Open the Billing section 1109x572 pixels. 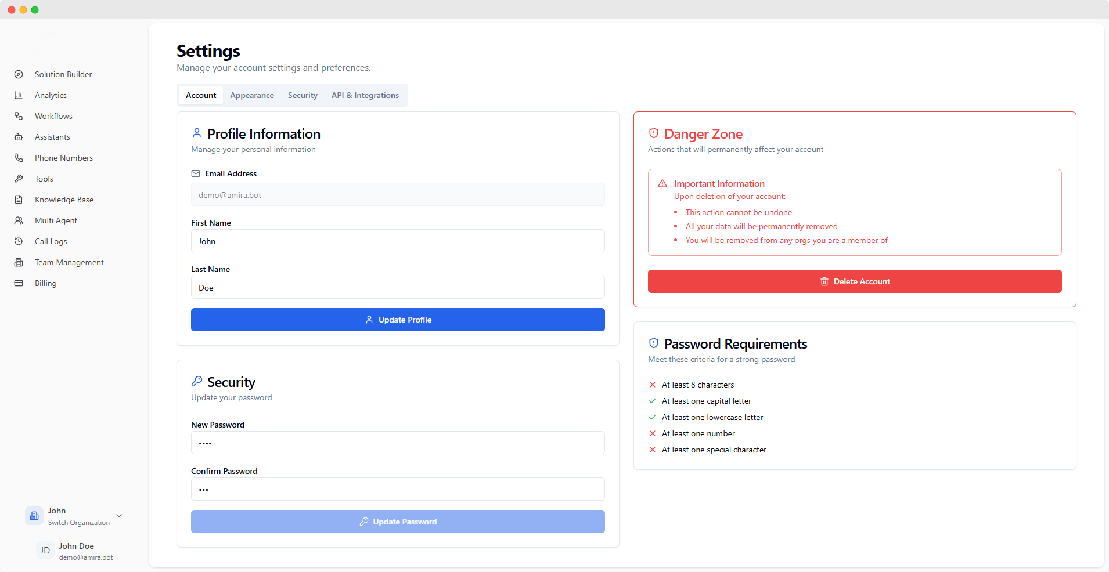(44, 283)
